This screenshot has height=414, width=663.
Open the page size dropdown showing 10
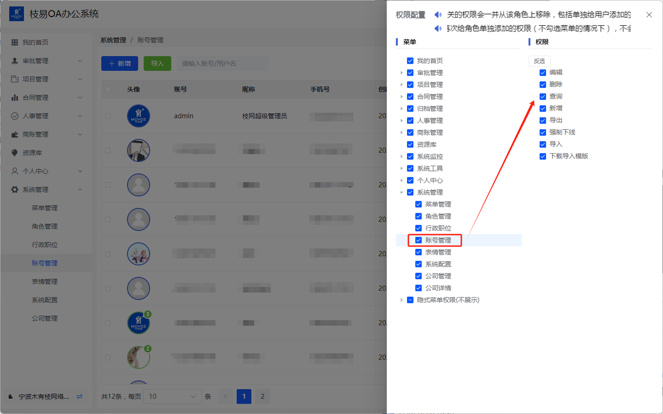[x=172, y=396]
